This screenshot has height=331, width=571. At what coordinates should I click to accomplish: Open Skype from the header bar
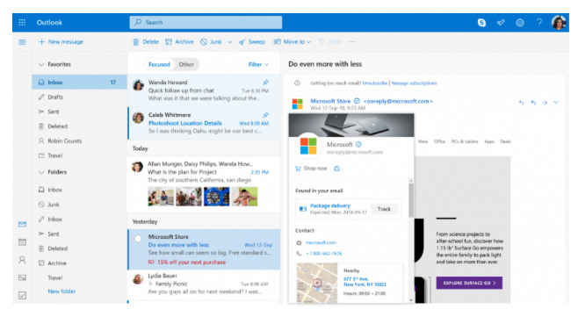pyautogui.click(x=481, y=23)
